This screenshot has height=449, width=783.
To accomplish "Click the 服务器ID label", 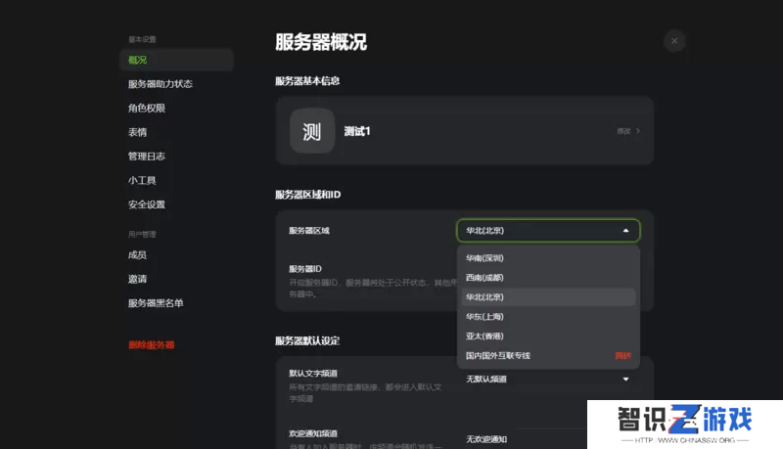I will click(305, 269).
